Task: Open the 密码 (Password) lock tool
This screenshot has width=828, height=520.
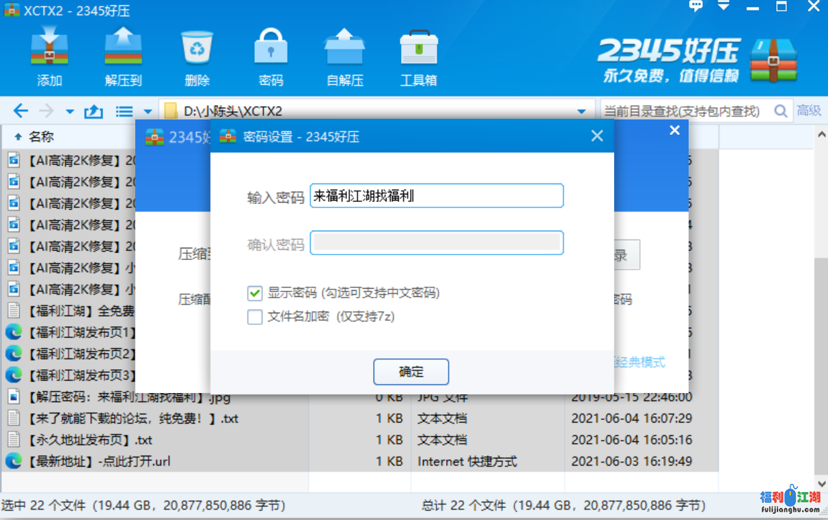Action: point(271,57)
